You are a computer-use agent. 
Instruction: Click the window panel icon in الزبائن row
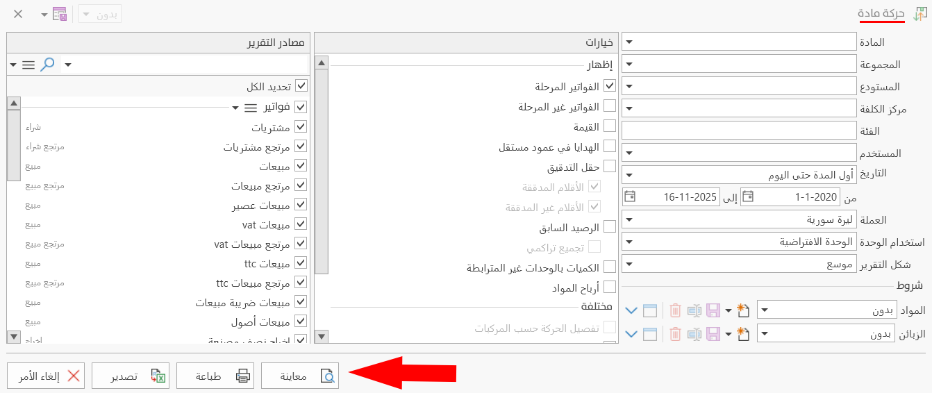(650, 334)
